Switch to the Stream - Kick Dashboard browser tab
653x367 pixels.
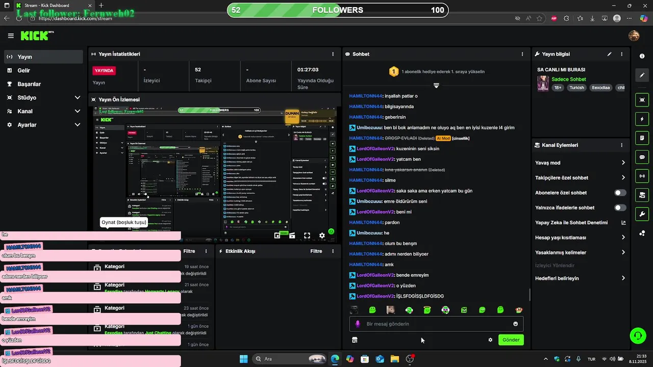54,6
